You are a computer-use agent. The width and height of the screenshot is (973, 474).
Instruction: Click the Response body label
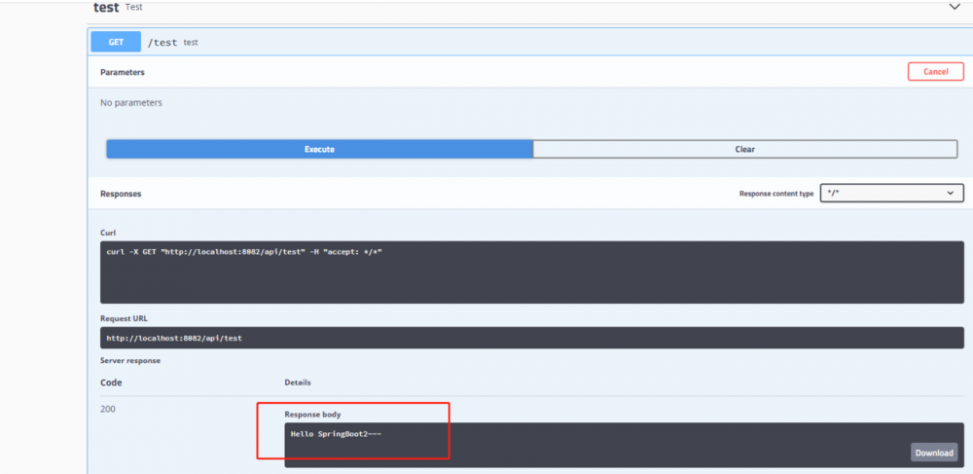coord(312,414)
